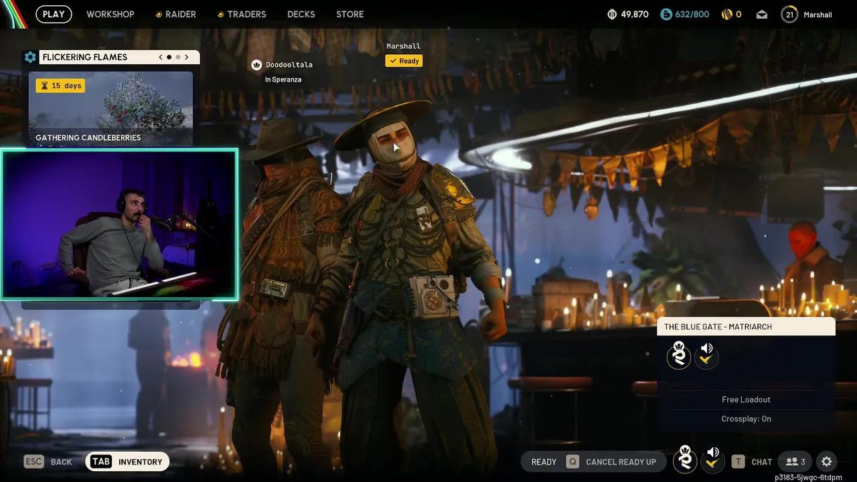Go to previous event with left chevron
857x482 pixels.
click(161, 57)
